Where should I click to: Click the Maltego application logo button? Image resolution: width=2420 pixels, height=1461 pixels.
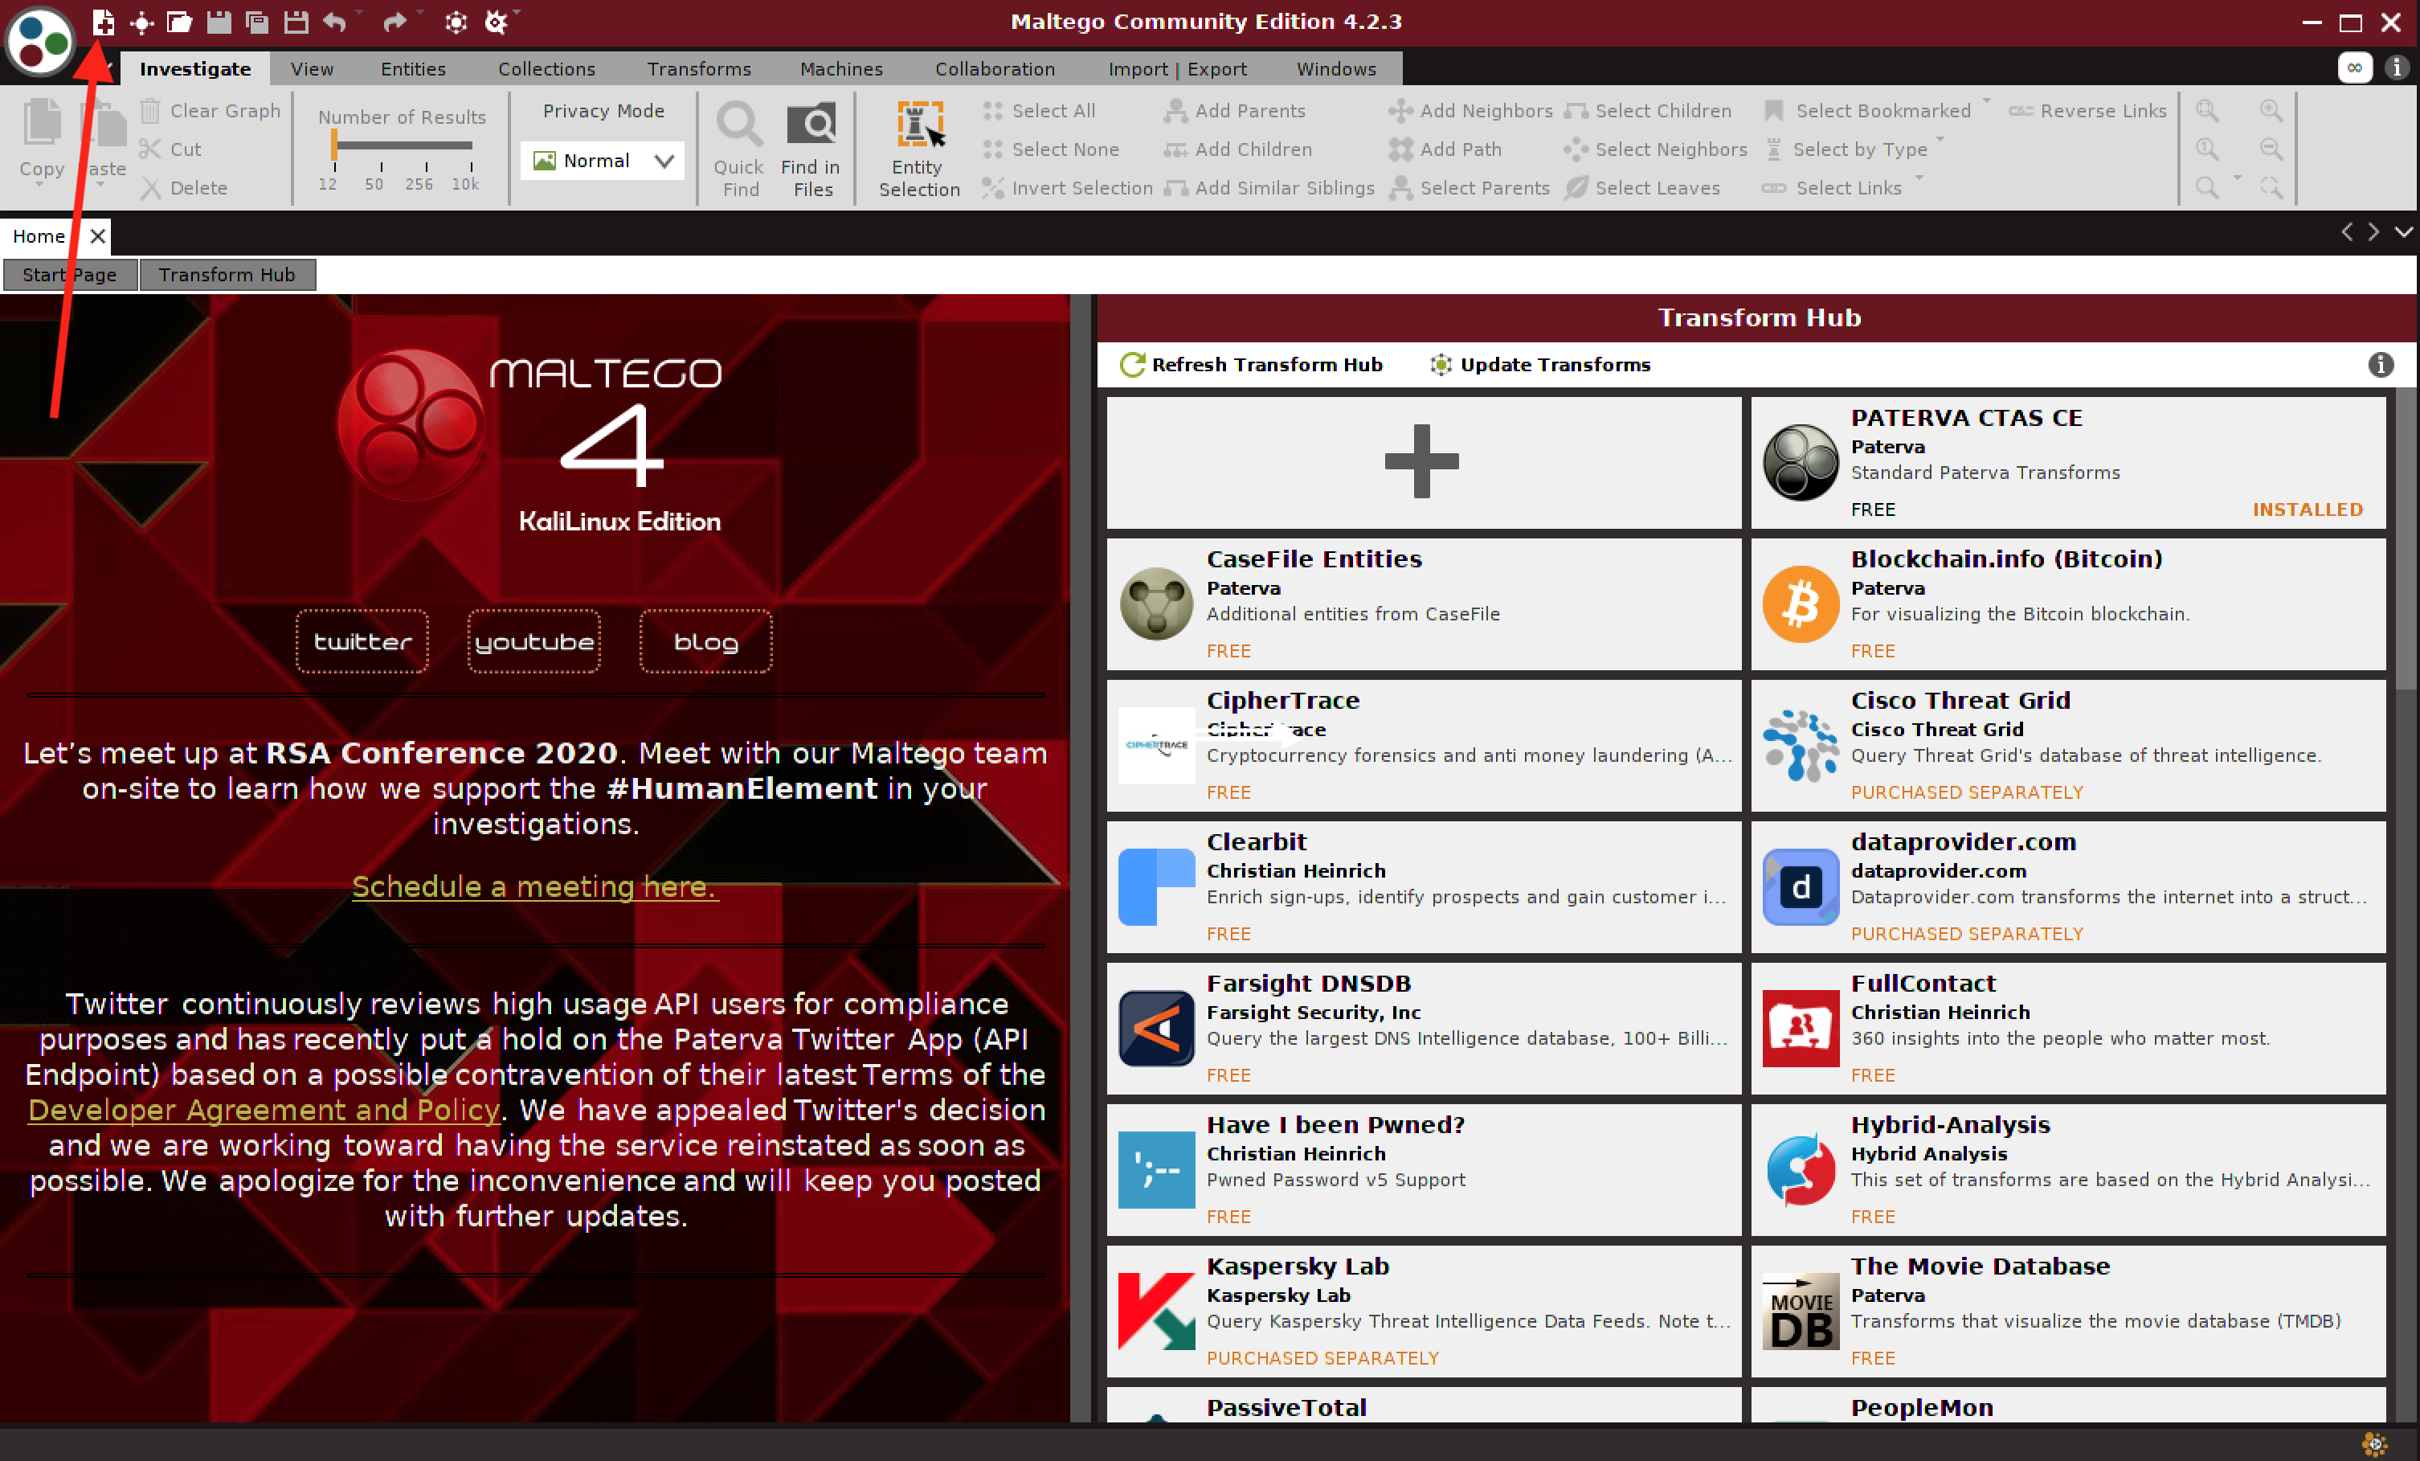click(39, 40)
